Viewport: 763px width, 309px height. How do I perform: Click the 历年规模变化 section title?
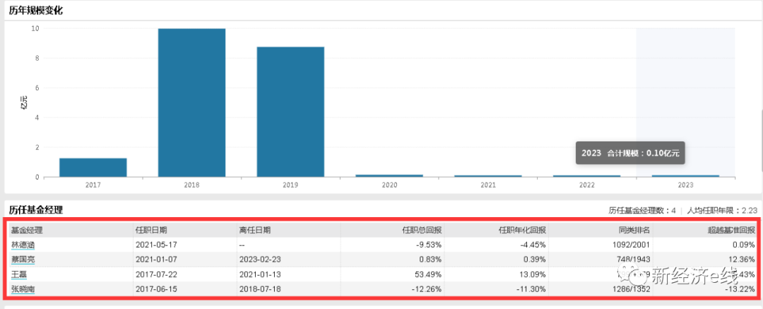click(36, 9)
